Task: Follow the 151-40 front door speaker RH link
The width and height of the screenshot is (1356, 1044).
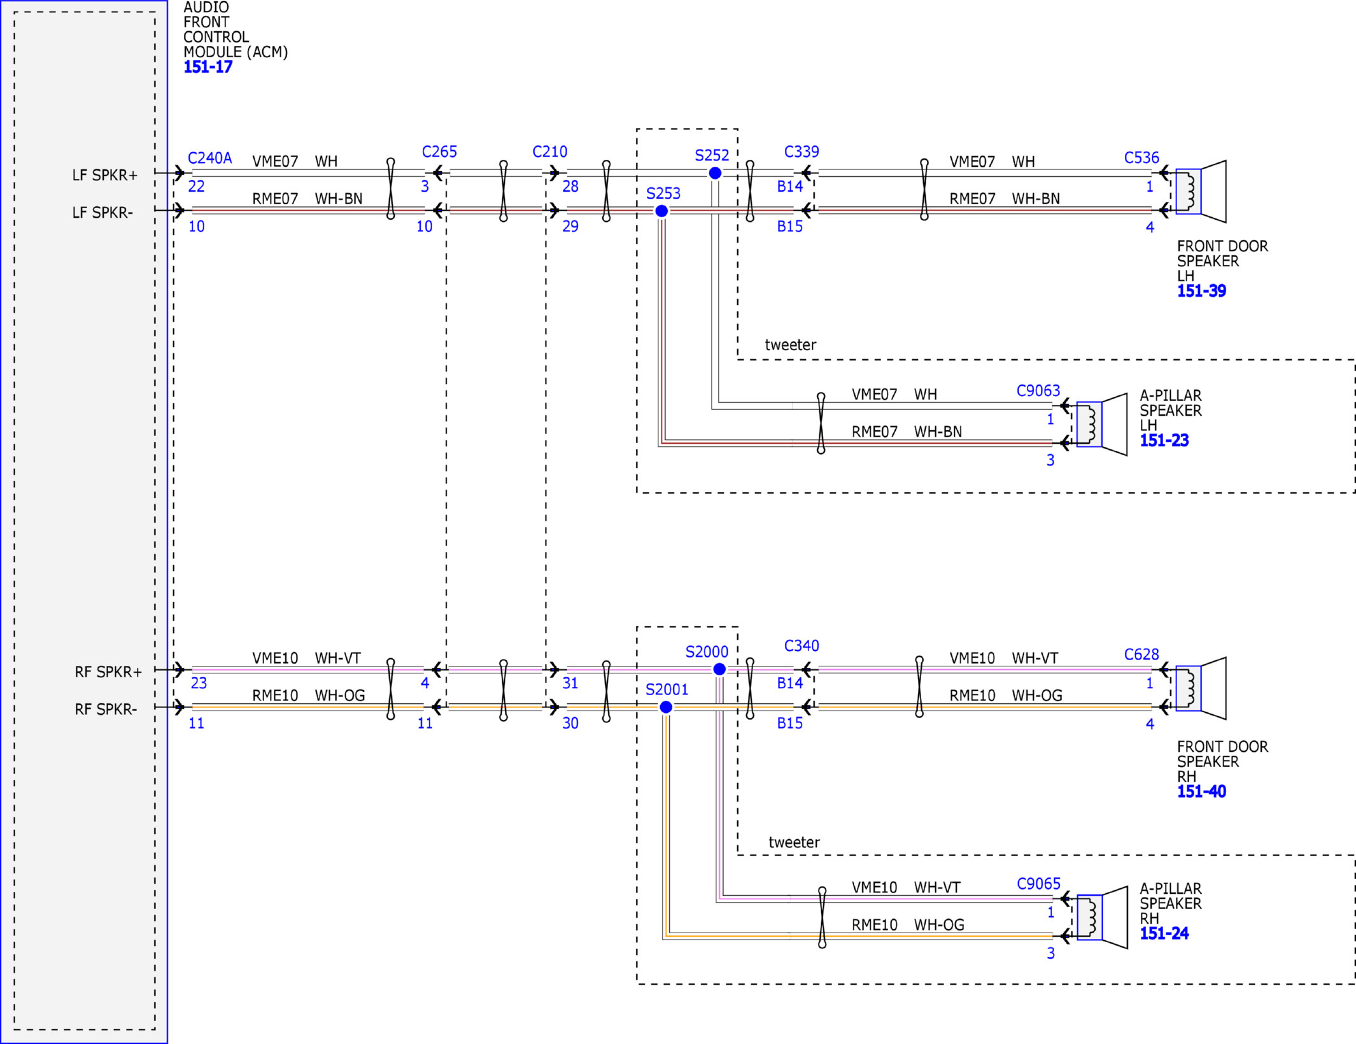Action: tap(1201, 791)
